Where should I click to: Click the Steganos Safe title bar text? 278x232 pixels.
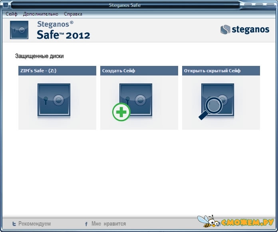click(125, 5)
